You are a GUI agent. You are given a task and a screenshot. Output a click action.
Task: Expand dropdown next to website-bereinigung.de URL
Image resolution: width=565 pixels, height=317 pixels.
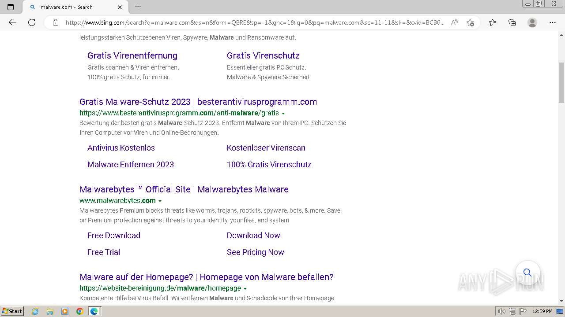coord(245,289)
